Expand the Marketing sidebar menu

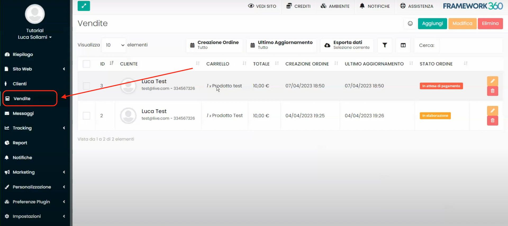(35, 172)
